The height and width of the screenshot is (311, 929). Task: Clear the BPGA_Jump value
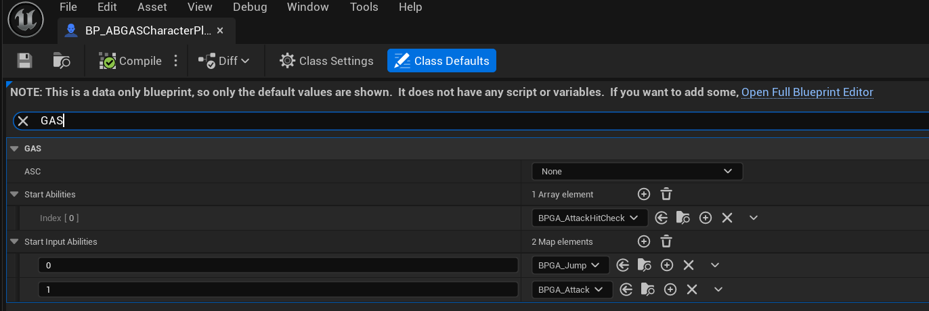point(689,265)
